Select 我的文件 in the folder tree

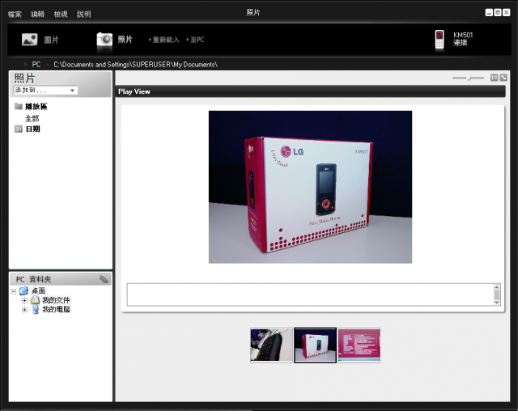pos(56,300)
